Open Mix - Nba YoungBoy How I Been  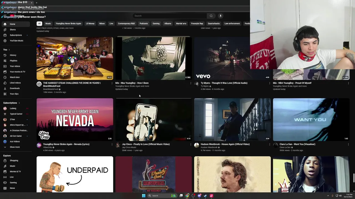[x=132, y=83]
